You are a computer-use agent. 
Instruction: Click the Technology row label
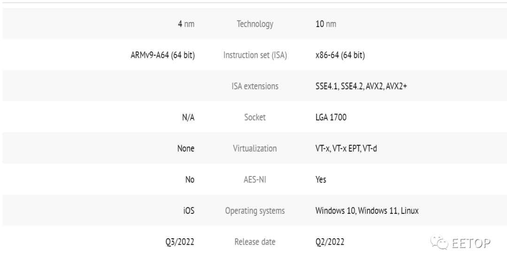[255, 24]
